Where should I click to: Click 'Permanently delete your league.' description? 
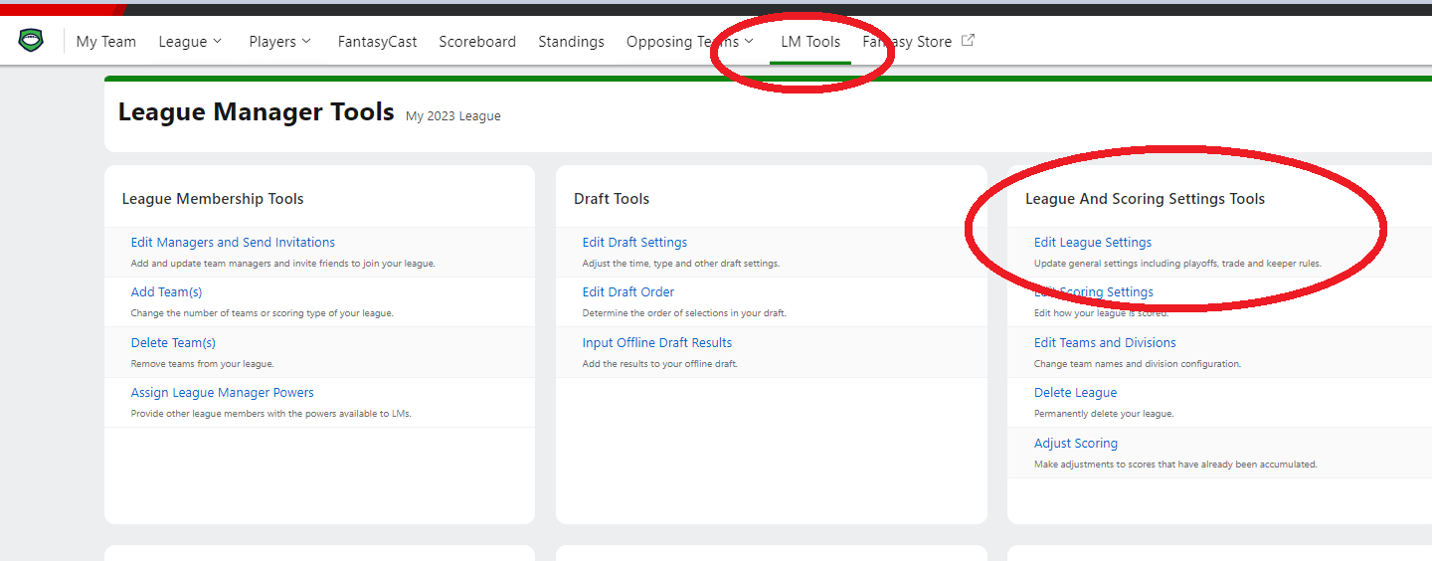1104,413
